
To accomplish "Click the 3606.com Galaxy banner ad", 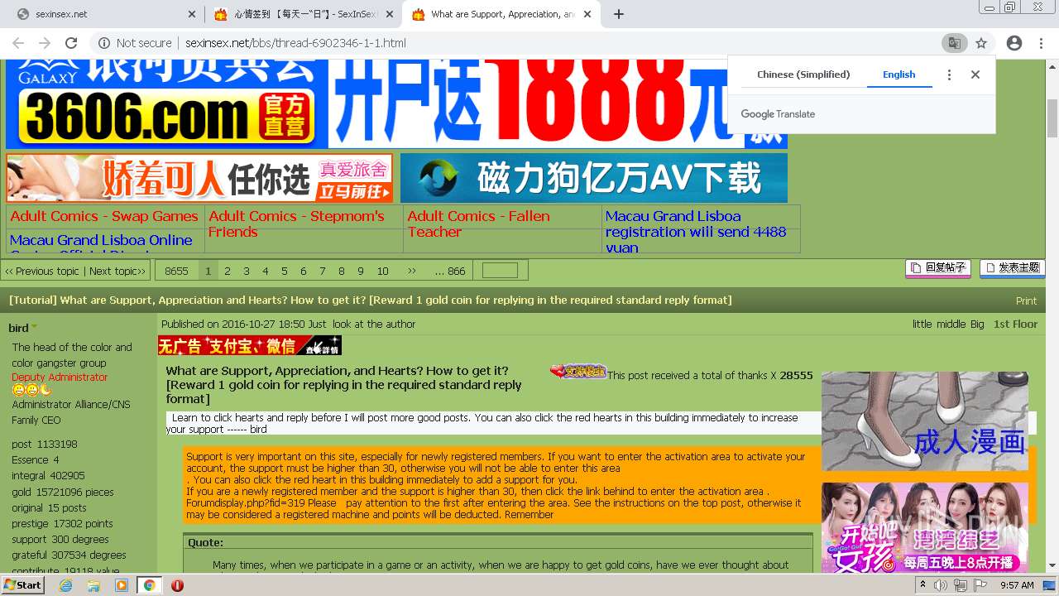I will click(166, 103).
